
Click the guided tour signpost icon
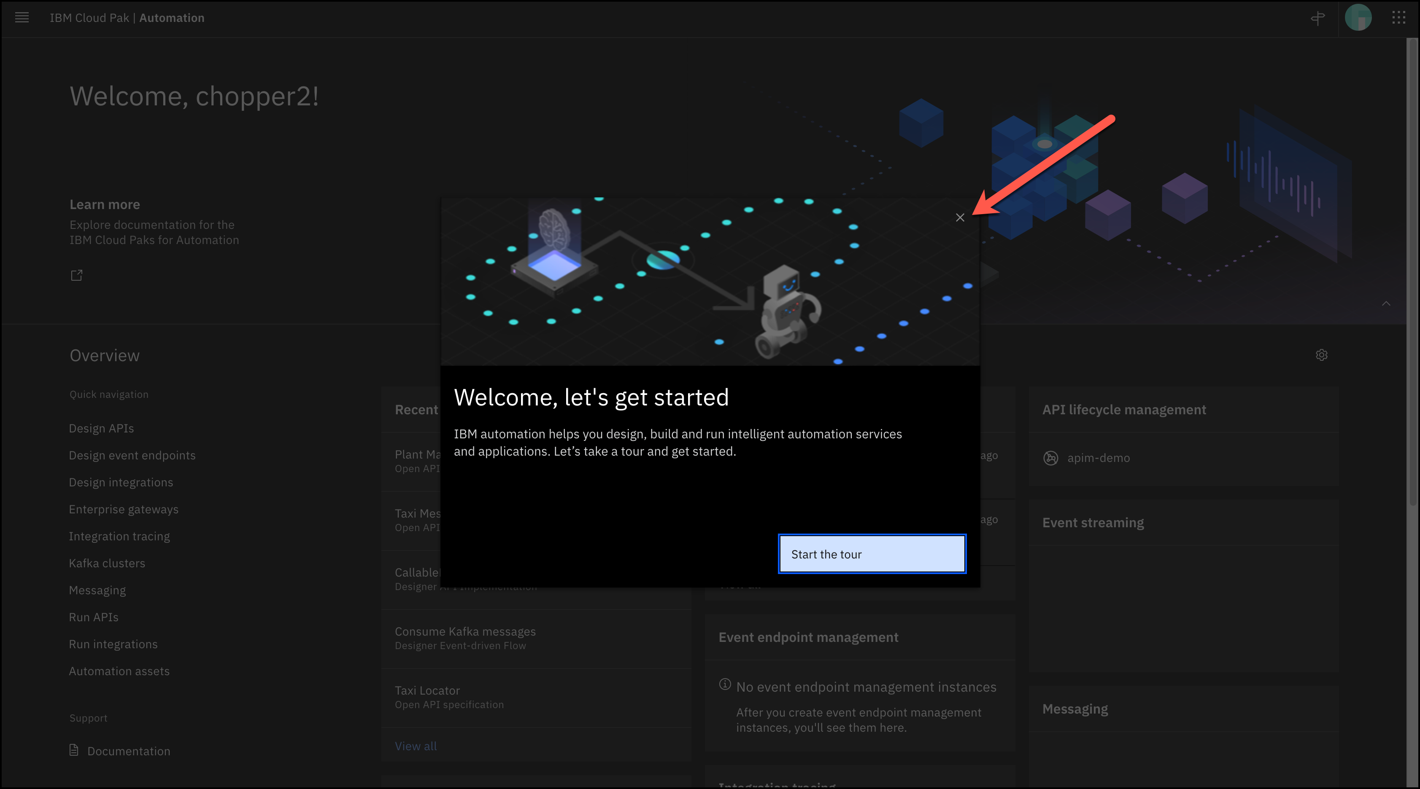(1317, 18)
